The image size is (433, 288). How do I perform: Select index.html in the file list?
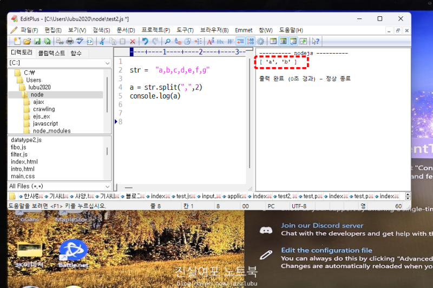[24, 162]
